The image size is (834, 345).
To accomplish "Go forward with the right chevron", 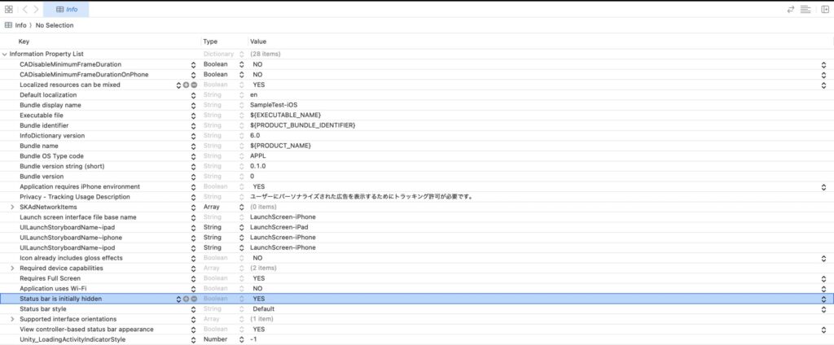I will pos(36,9).
